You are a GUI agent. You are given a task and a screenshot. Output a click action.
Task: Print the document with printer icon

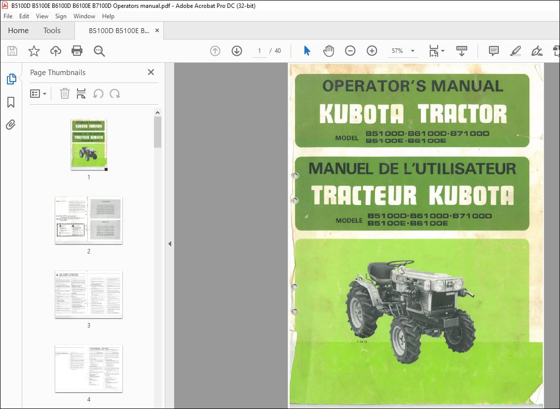click(x=77, y=51)
